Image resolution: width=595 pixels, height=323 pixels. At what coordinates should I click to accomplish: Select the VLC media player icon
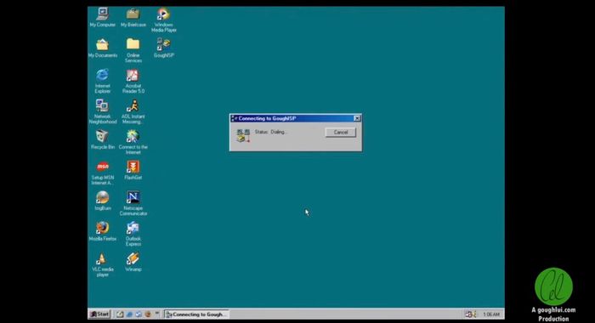103,264
